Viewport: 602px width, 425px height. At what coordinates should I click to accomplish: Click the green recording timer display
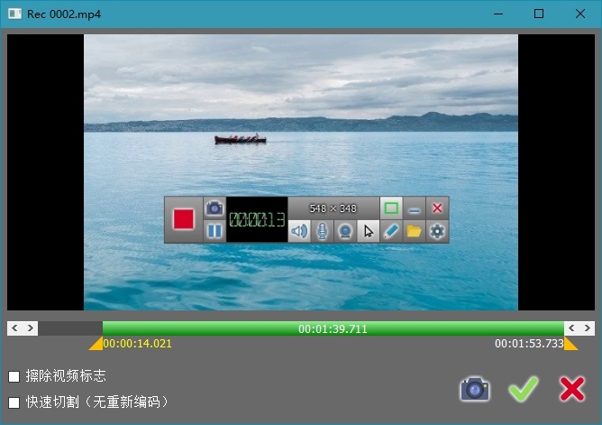tap(257, 219)
